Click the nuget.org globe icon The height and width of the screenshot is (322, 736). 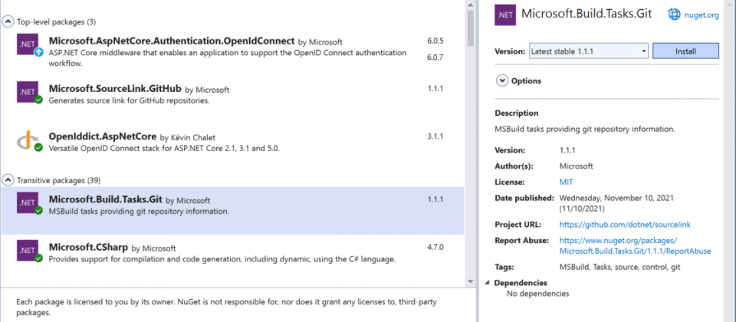click(x=674, y=15)
